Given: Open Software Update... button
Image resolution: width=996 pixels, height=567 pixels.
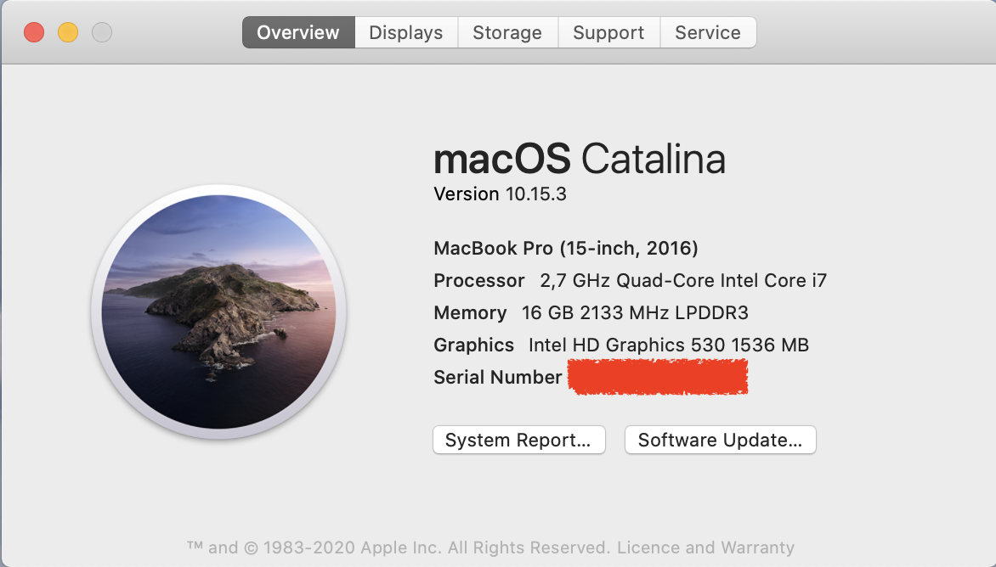Looking at the screenshot, I should point(720,440).
